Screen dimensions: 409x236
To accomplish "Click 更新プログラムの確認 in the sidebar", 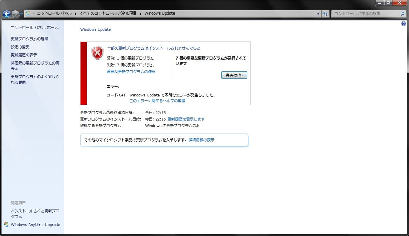I will (29, 39).
